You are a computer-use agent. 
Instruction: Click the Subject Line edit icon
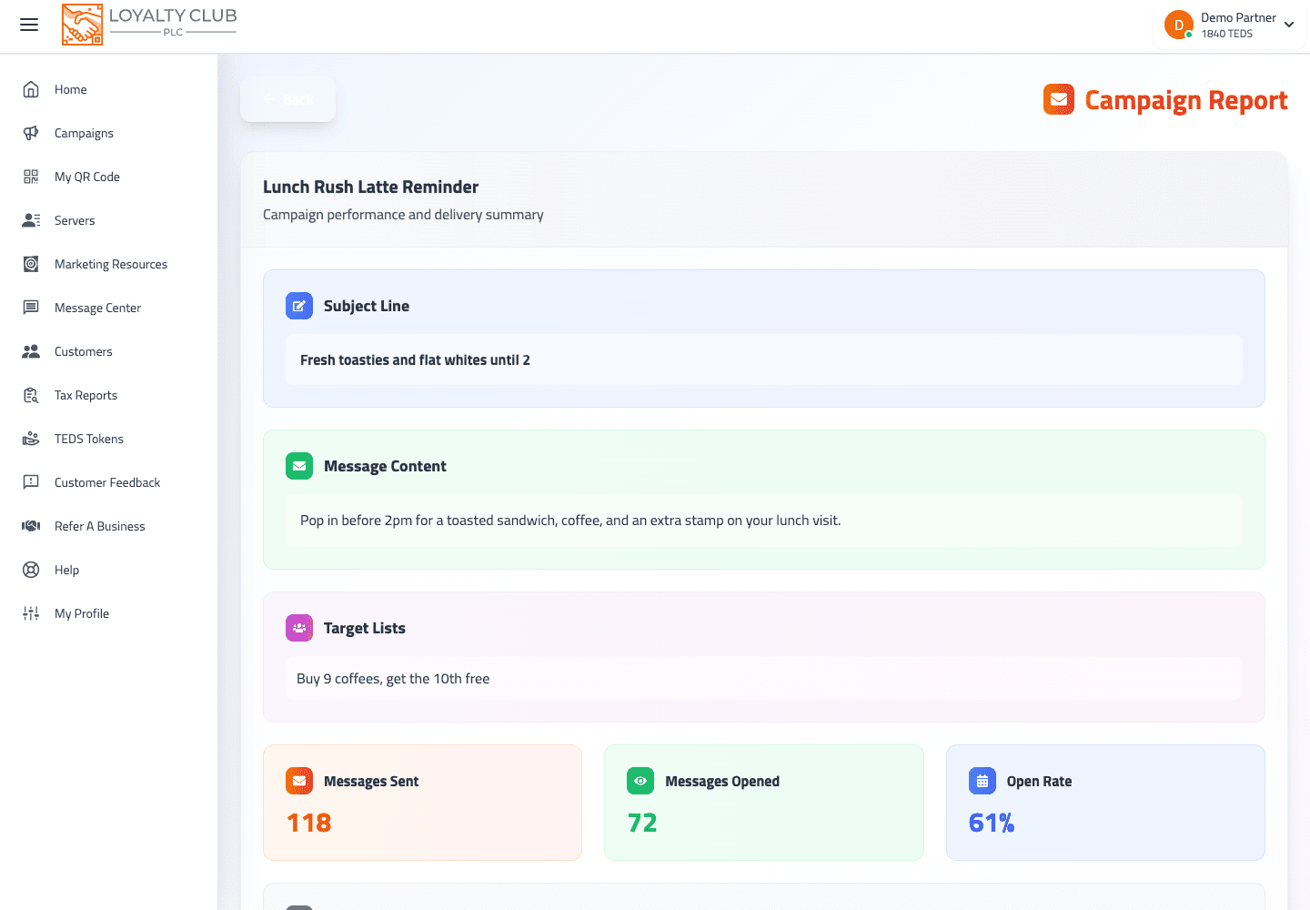pos(299,306)
